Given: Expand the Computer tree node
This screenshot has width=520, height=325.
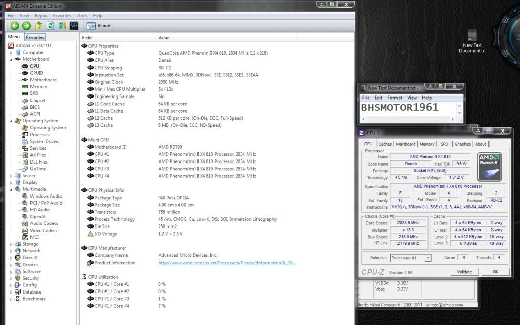Looking at the screenshot, I should tap(11, 53).
